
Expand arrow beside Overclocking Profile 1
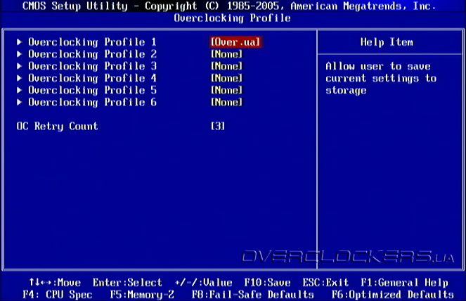19,42
